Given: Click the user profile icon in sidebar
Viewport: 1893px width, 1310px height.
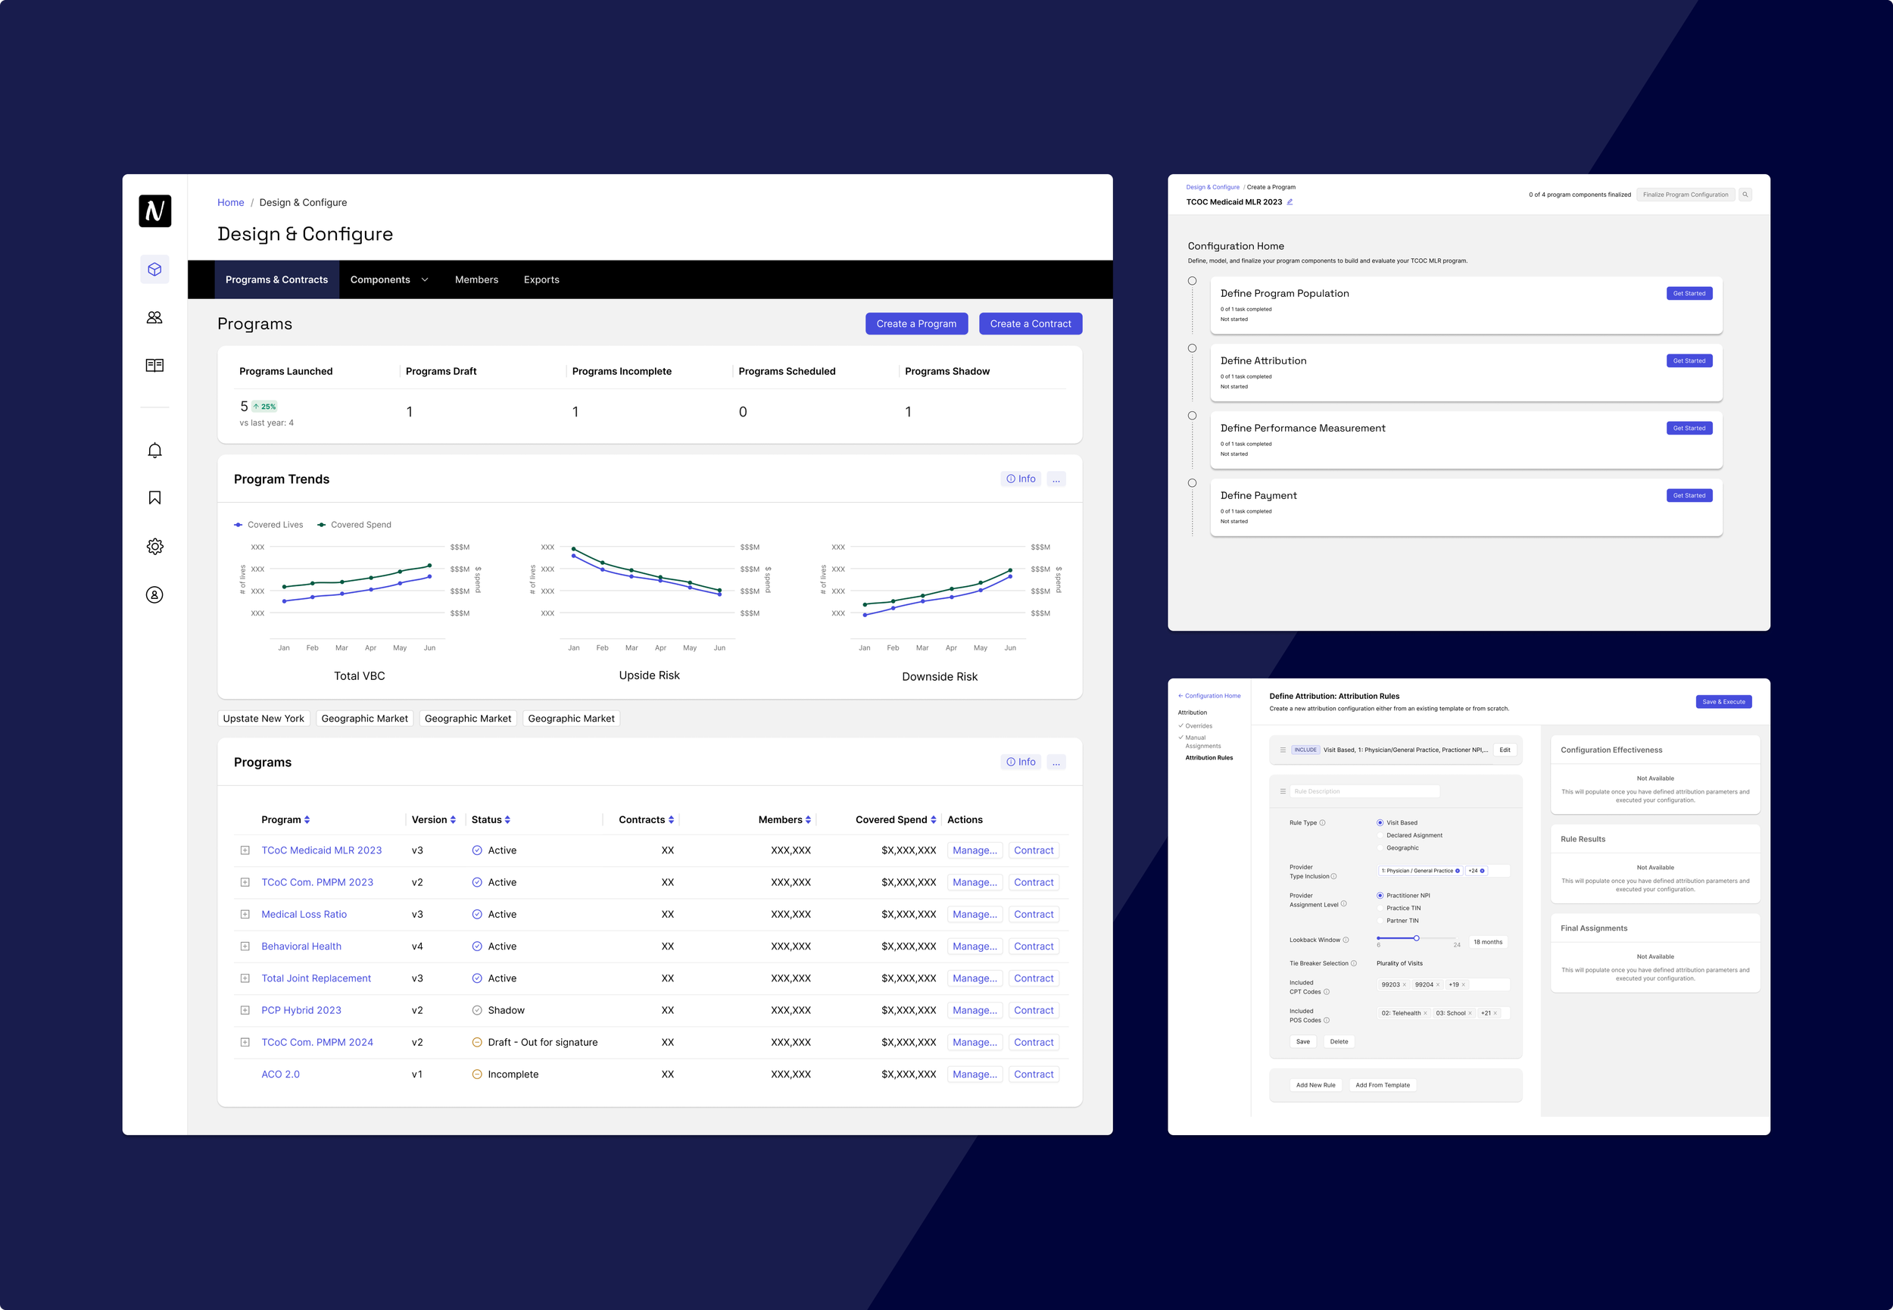Looking at the screenshot, I should (154, 595).
